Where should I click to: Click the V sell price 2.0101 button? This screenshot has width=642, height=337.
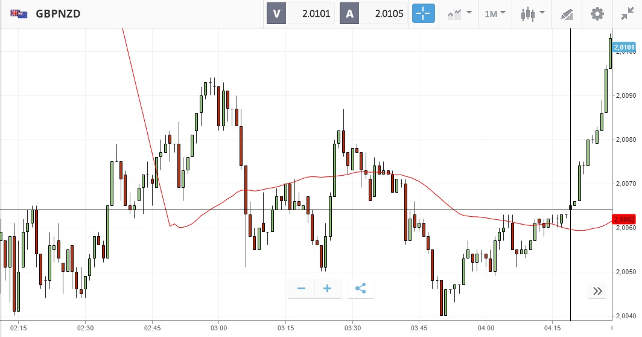pyautogui.click(x=302, y=13)
